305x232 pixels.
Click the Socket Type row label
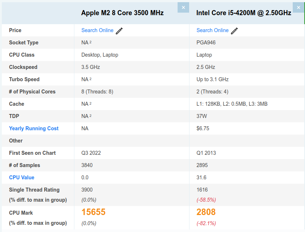pos(24,43)
